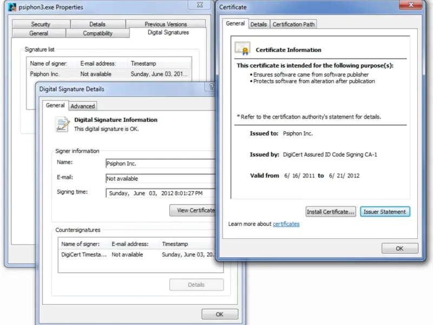Click the Signing time field
Image resolution: width=433 pixels, height=325 pixels.
(x=160, y=193)
